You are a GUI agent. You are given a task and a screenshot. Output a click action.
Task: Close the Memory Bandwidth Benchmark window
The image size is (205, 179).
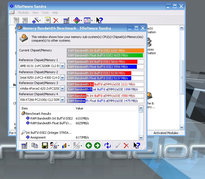[x=143, y=28]
